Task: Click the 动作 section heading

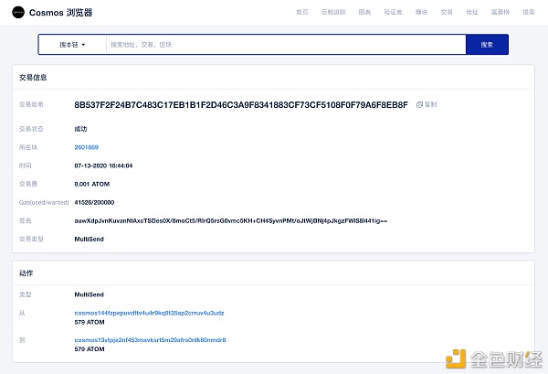Action: [26, 273]
